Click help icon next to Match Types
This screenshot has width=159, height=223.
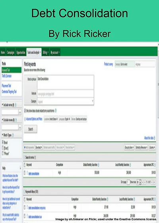[13, 135]
